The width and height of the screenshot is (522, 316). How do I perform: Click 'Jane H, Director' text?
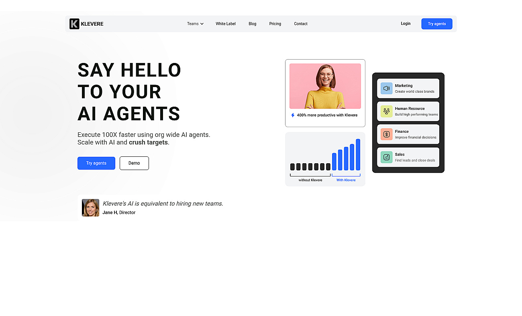[119, 213]
